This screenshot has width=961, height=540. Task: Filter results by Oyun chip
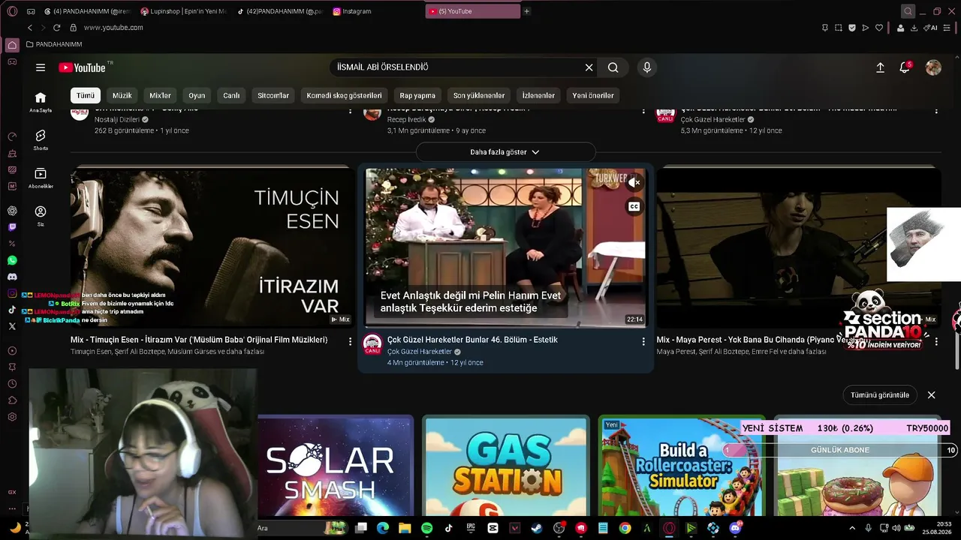click(x=197, y=95)
